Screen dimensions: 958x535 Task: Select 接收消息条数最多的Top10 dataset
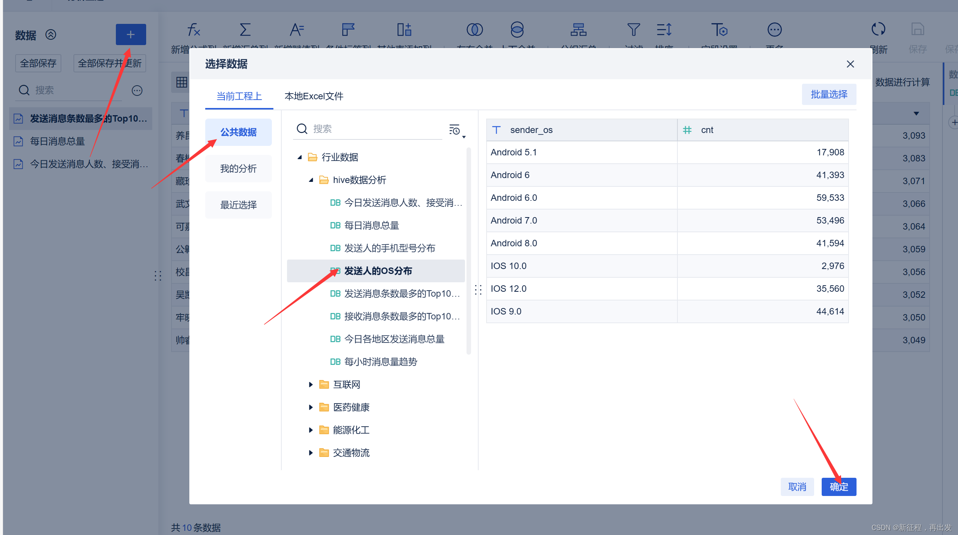pyautogui.click(x=376, y=316)
